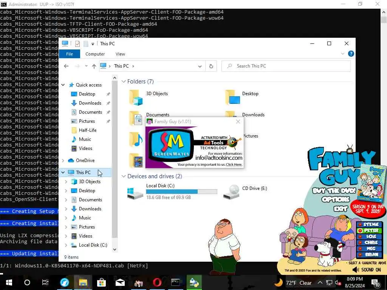Image resolution: width=387 pixels, height=290 pixels.
Task: Collapse Quick access tree node
Action: [63, 85]
